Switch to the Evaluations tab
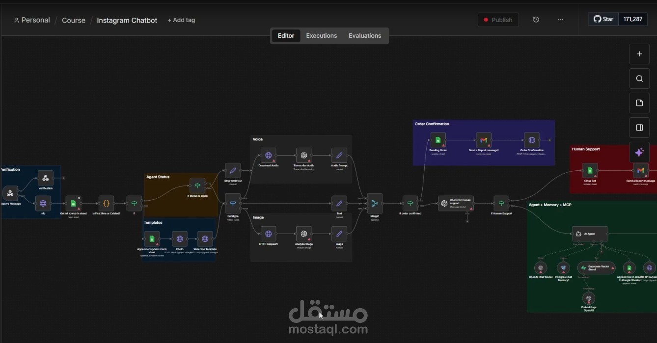Screen dimensions: 657x343 (365, 36)
